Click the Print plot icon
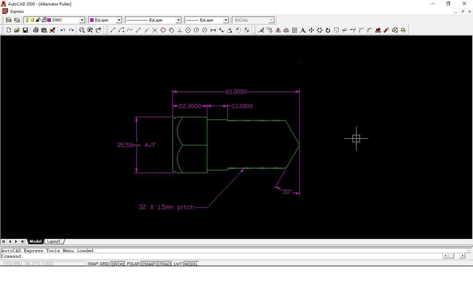 (35, 31)
